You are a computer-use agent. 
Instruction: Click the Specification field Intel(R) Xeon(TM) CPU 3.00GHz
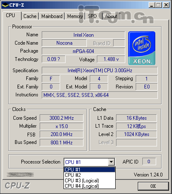(100, 71)
